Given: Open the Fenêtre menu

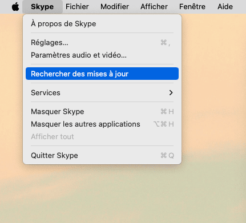Looking at the screenshot, I should [192, 7].
